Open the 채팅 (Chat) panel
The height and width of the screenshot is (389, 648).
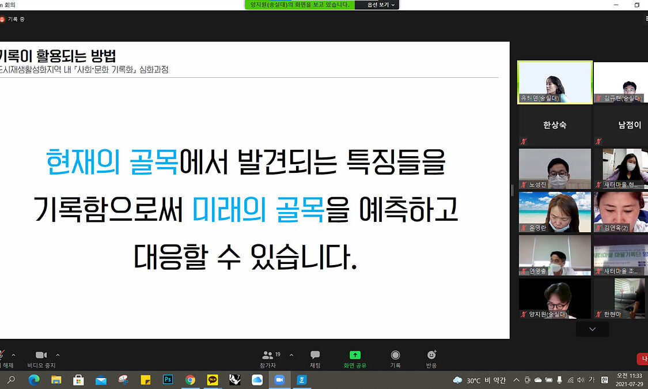click(315, 356)
